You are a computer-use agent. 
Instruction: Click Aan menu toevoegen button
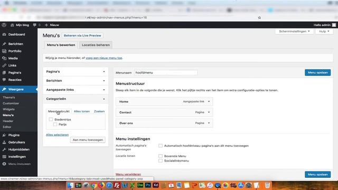(88, 140)
